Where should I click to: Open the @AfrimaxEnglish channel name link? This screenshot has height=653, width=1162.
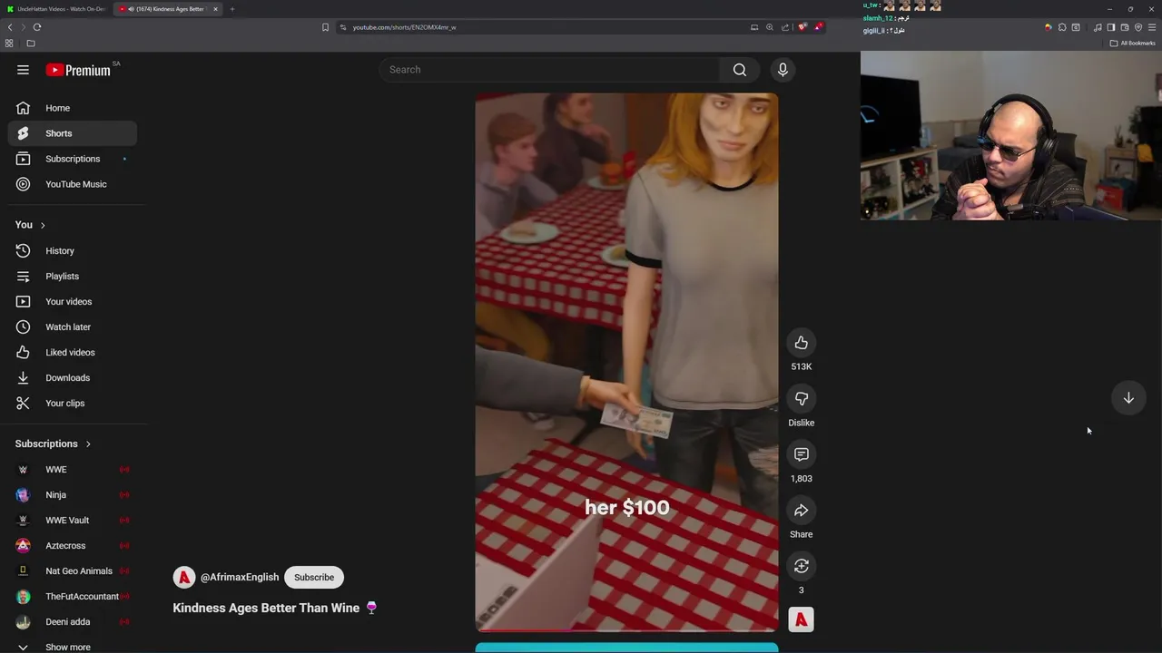coord(240,578)
